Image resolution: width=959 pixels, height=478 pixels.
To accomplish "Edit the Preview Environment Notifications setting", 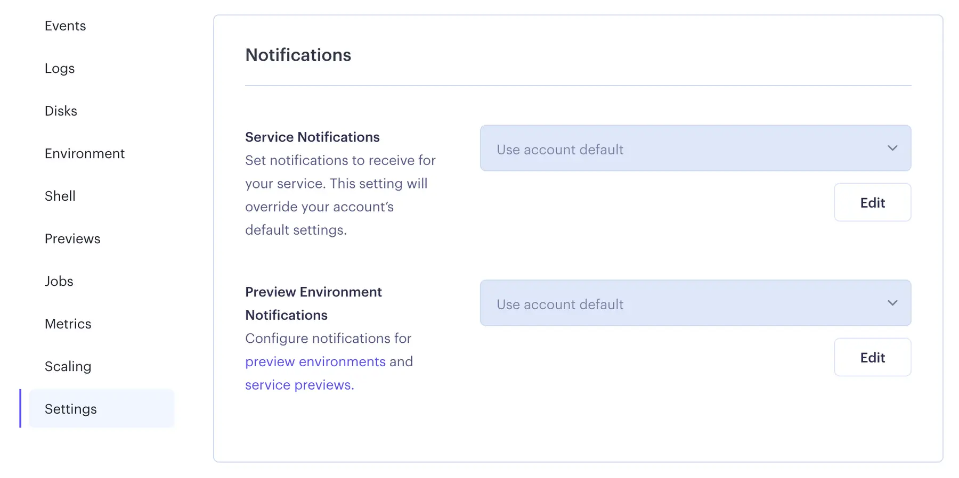I will (872, 357).
